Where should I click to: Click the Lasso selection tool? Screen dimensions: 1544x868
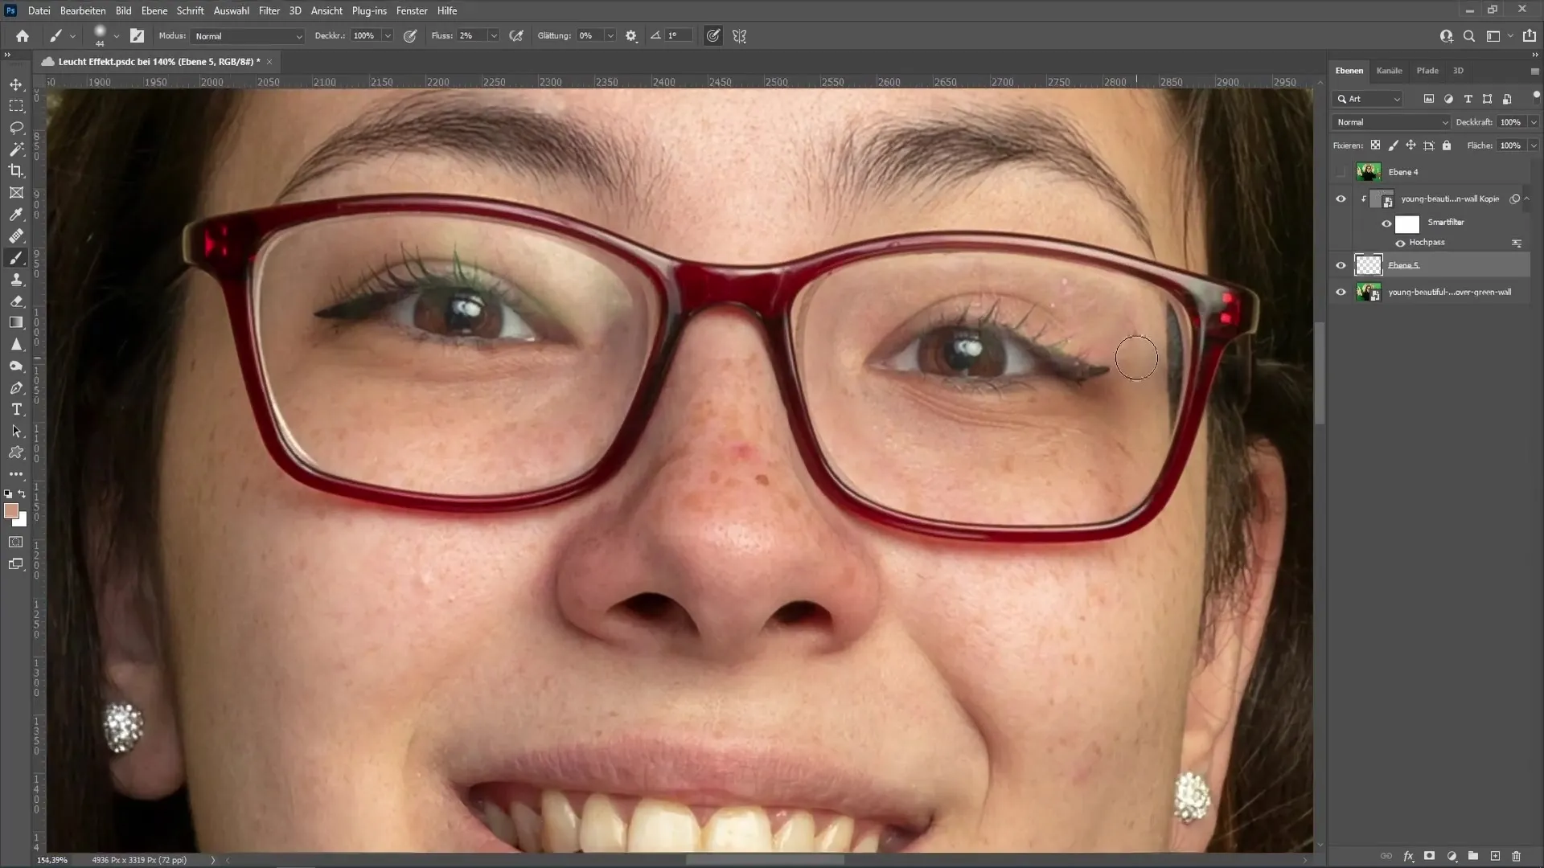pyautogui.click(x=16, y=126)
